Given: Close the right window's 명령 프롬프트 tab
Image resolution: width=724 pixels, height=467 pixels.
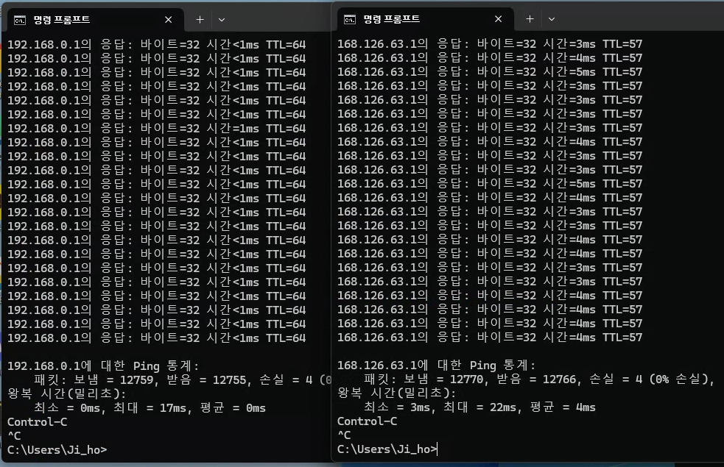Looking at the screenshot, I should pyautogui.click(x=498, y=19).
